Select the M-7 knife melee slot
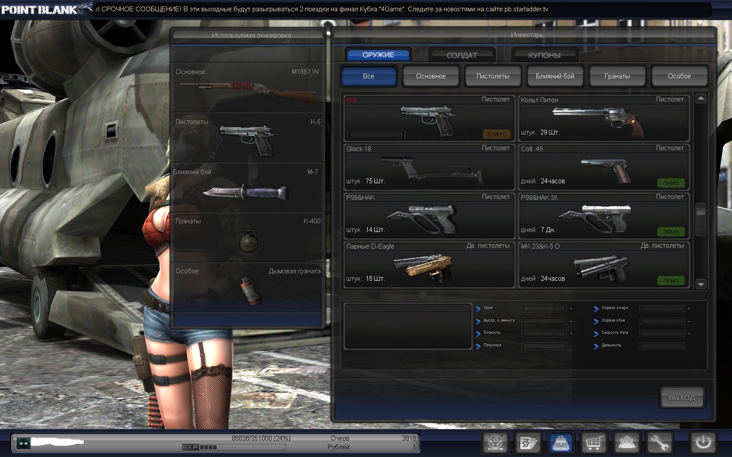The width and height of the screenshot is (732, 457). (x=248, y=188)
